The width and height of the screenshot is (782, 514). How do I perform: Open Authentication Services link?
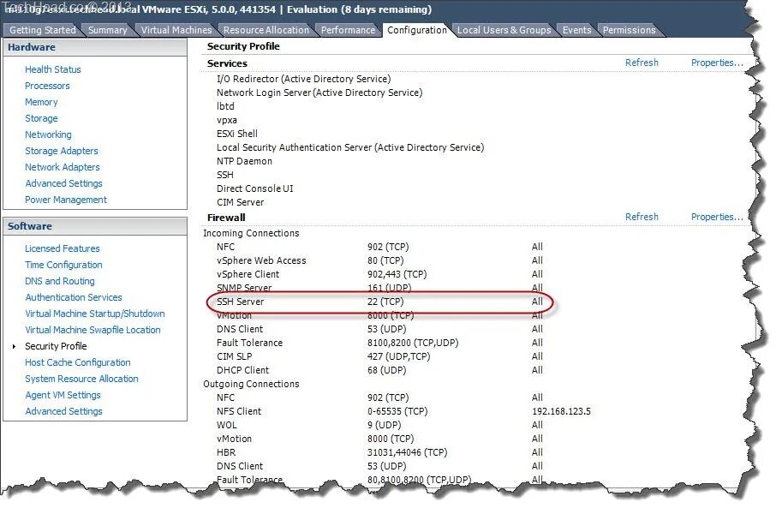(74, 297)
